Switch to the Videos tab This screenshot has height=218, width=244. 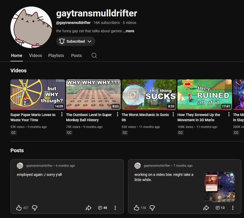(35, 55)
